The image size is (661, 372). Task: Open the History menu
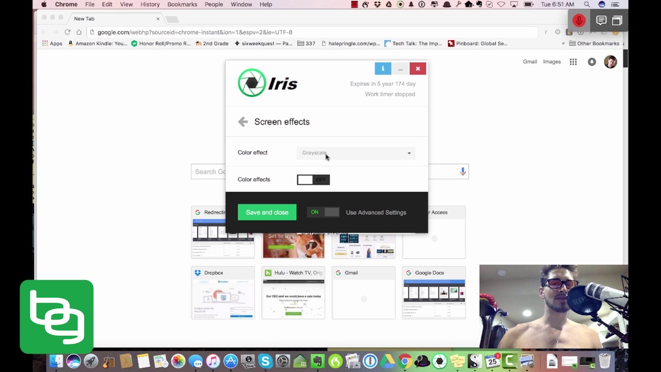(150, 4)
